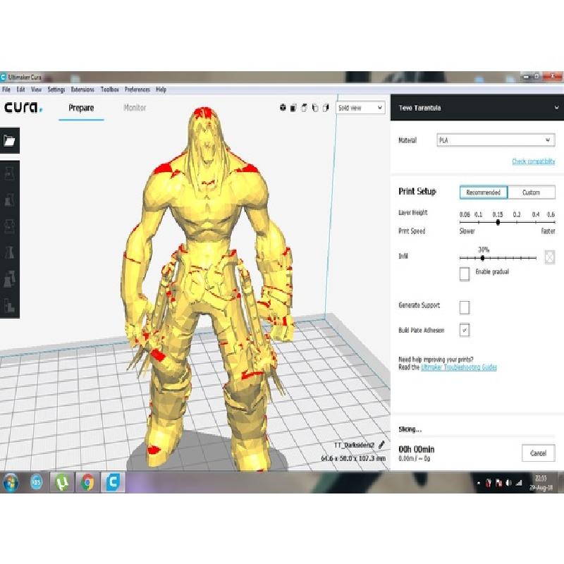Open the Per Model Settings tool
Image resolution: width=564 pixels, height=564 pixels.
coord(9,279)
